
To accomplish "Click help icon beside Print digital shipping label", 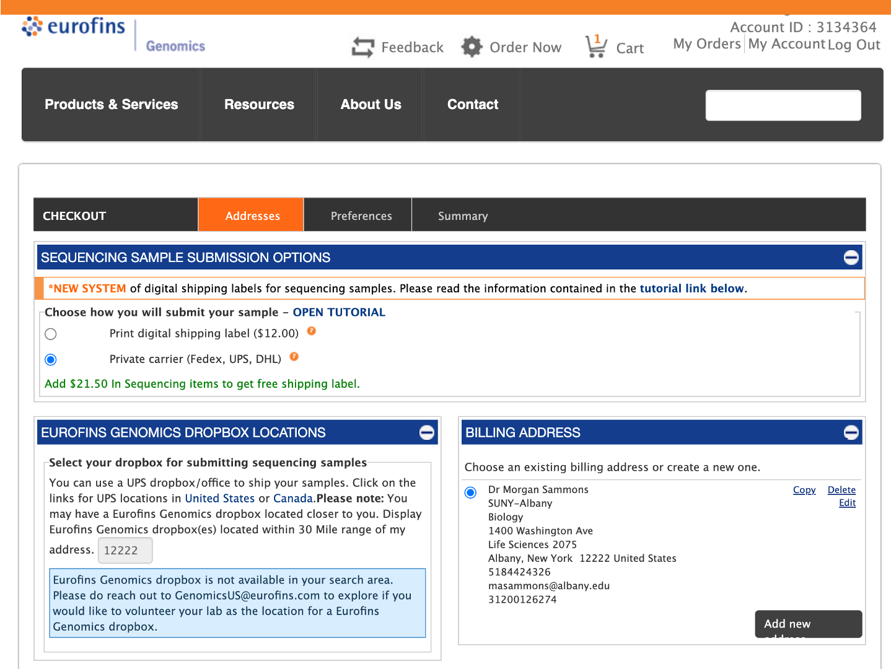I will click(x=312, y=331).
